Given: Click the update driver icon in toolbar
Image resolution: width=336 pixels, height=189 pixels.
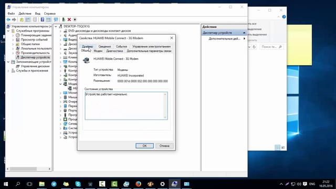Looking at the screenshot, I should tap(64, 20).
